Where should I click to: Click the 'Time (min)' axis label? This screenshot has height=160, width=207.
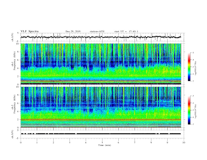105,145
